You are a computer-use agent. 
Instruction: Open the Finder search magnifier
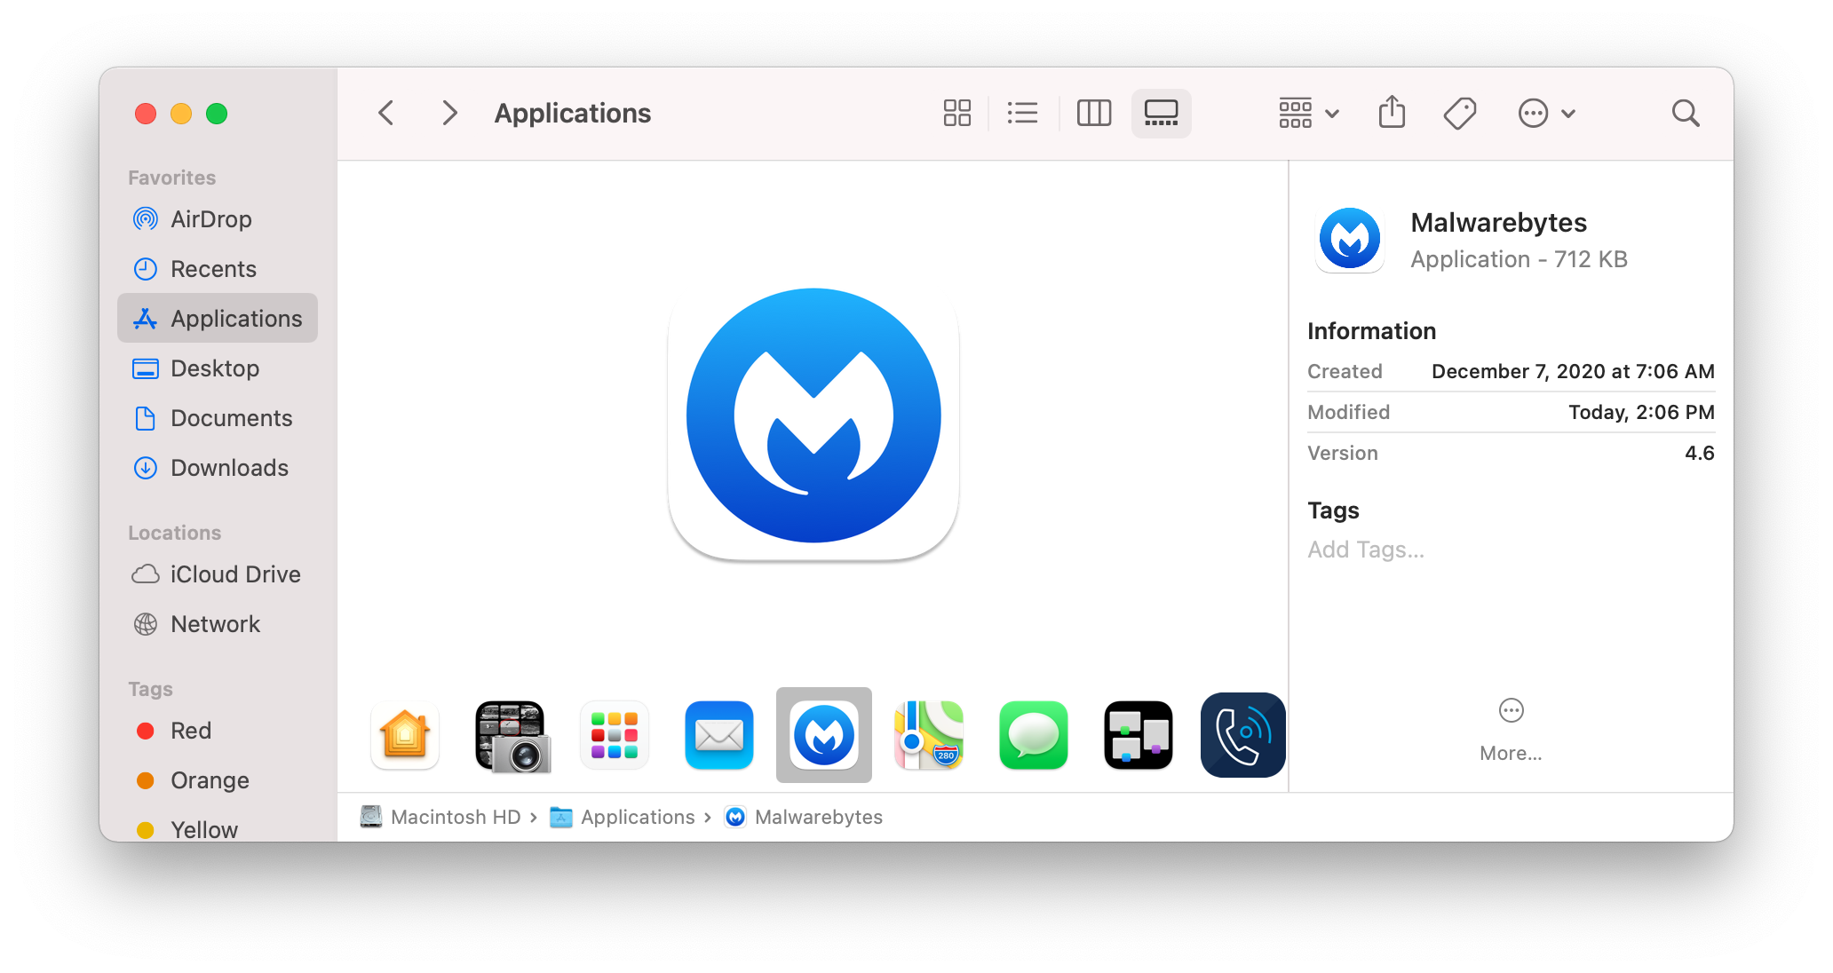pos(1685,113)
